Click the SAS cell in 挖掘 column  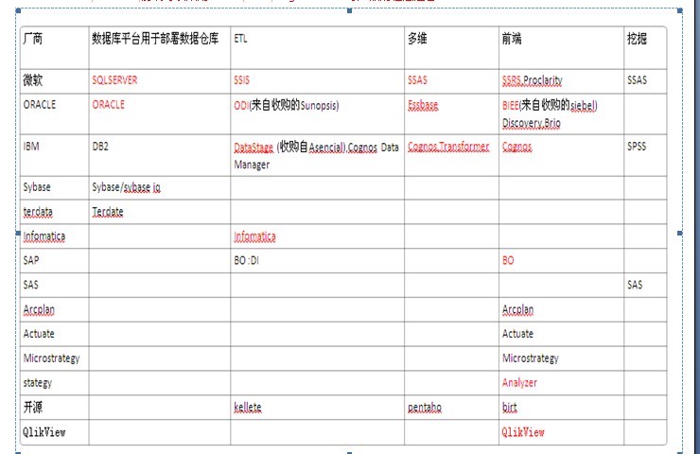(x=645, y=285)
